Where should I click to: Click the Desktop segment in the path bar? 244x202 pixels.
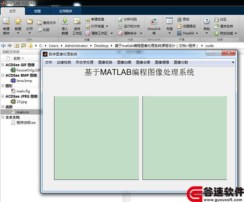click(101, 46)
